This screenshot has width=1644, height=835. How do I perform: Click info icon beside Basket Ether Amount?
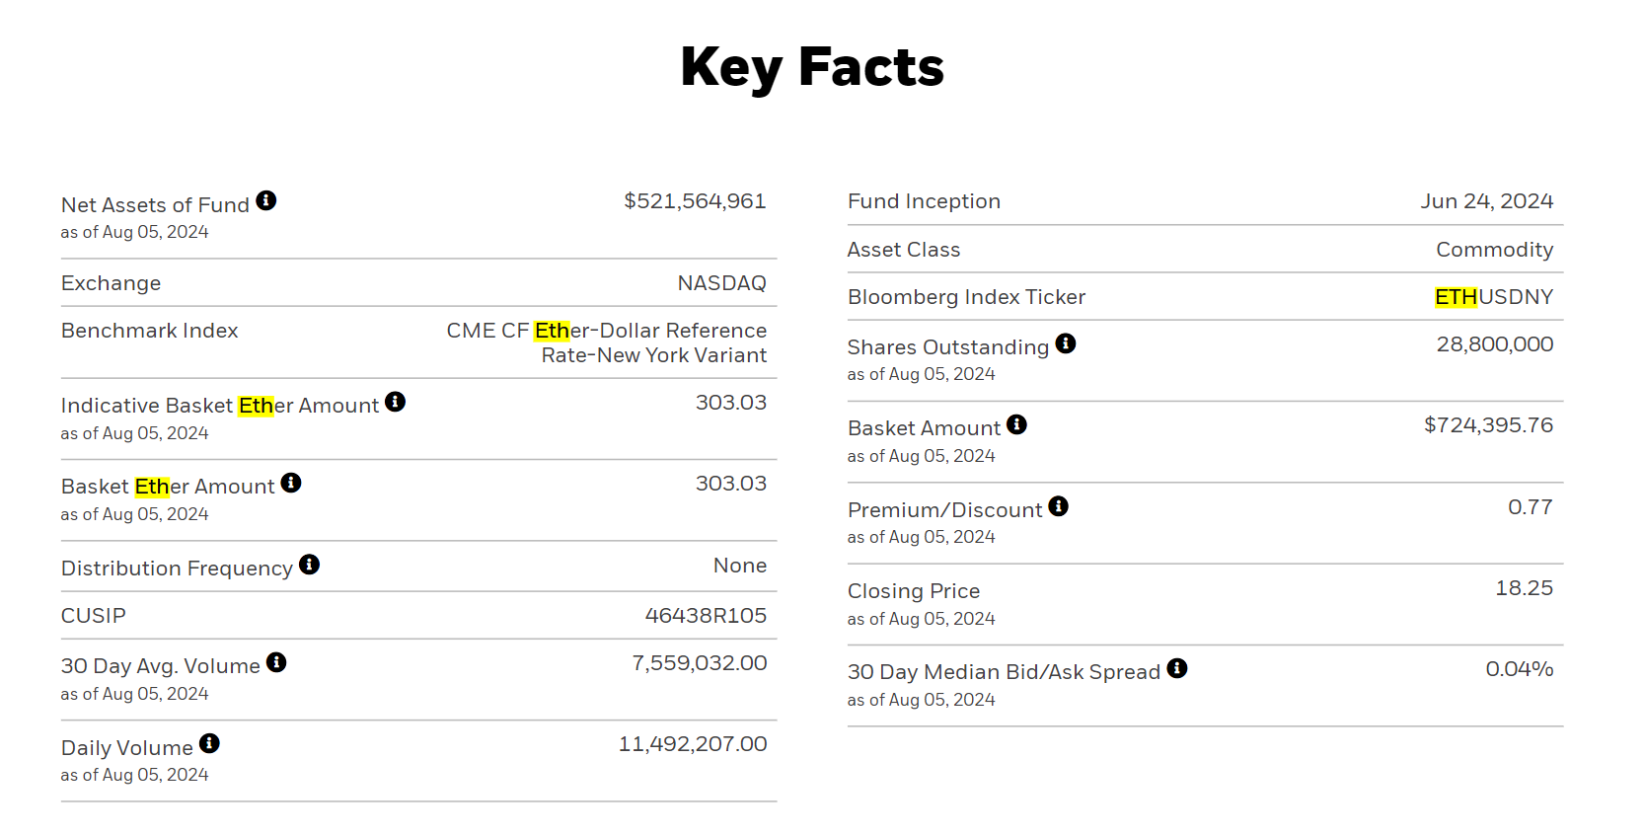pos(290,483)
